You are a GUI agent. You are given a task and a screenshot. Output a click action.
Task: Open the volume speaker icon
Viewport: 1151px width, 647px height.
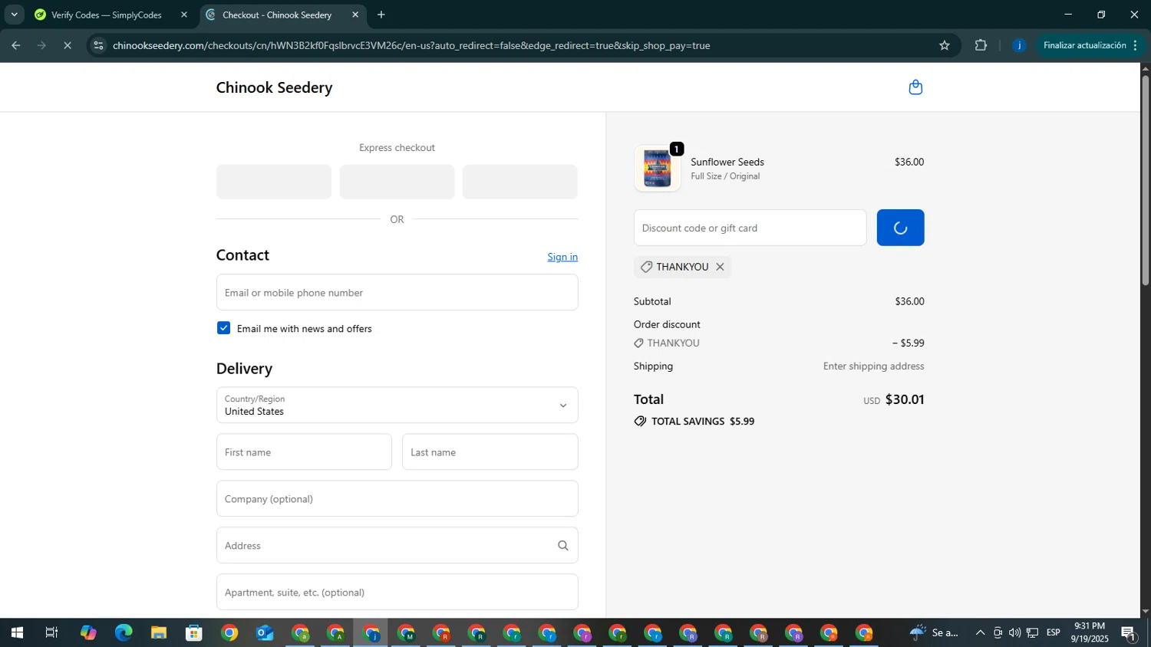pos(1015,632)
